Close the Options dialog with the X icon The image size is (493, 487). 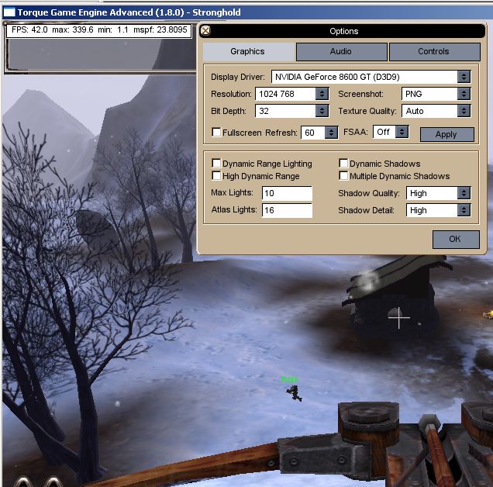[205, 31]
